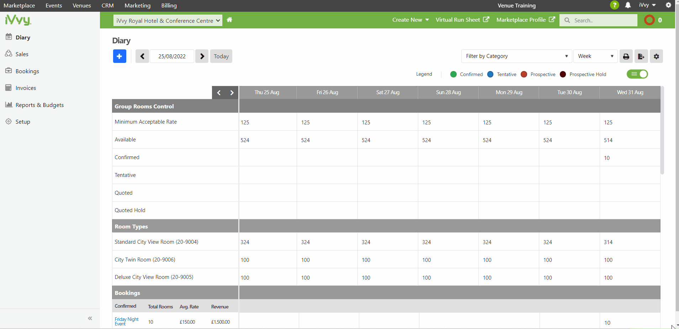The image size is (679, 329).
Task: Click the Diary calendar icon in sidebar
Action: (9, 37)
